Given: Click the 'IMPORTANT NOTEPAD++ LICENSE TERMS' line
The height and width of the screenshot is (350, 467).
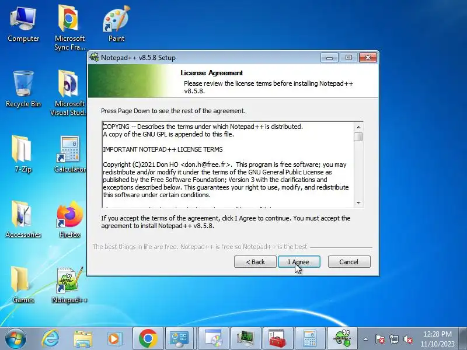Looking at the screenshot, I should (163, 149).
